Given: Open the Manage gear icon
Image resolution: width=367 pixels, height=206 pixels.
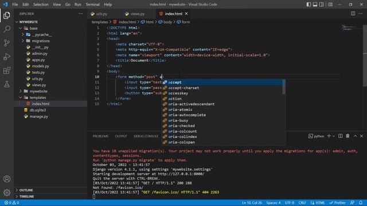Looking at the screenshot, I should pyautogui.click(x=7, y=192).
